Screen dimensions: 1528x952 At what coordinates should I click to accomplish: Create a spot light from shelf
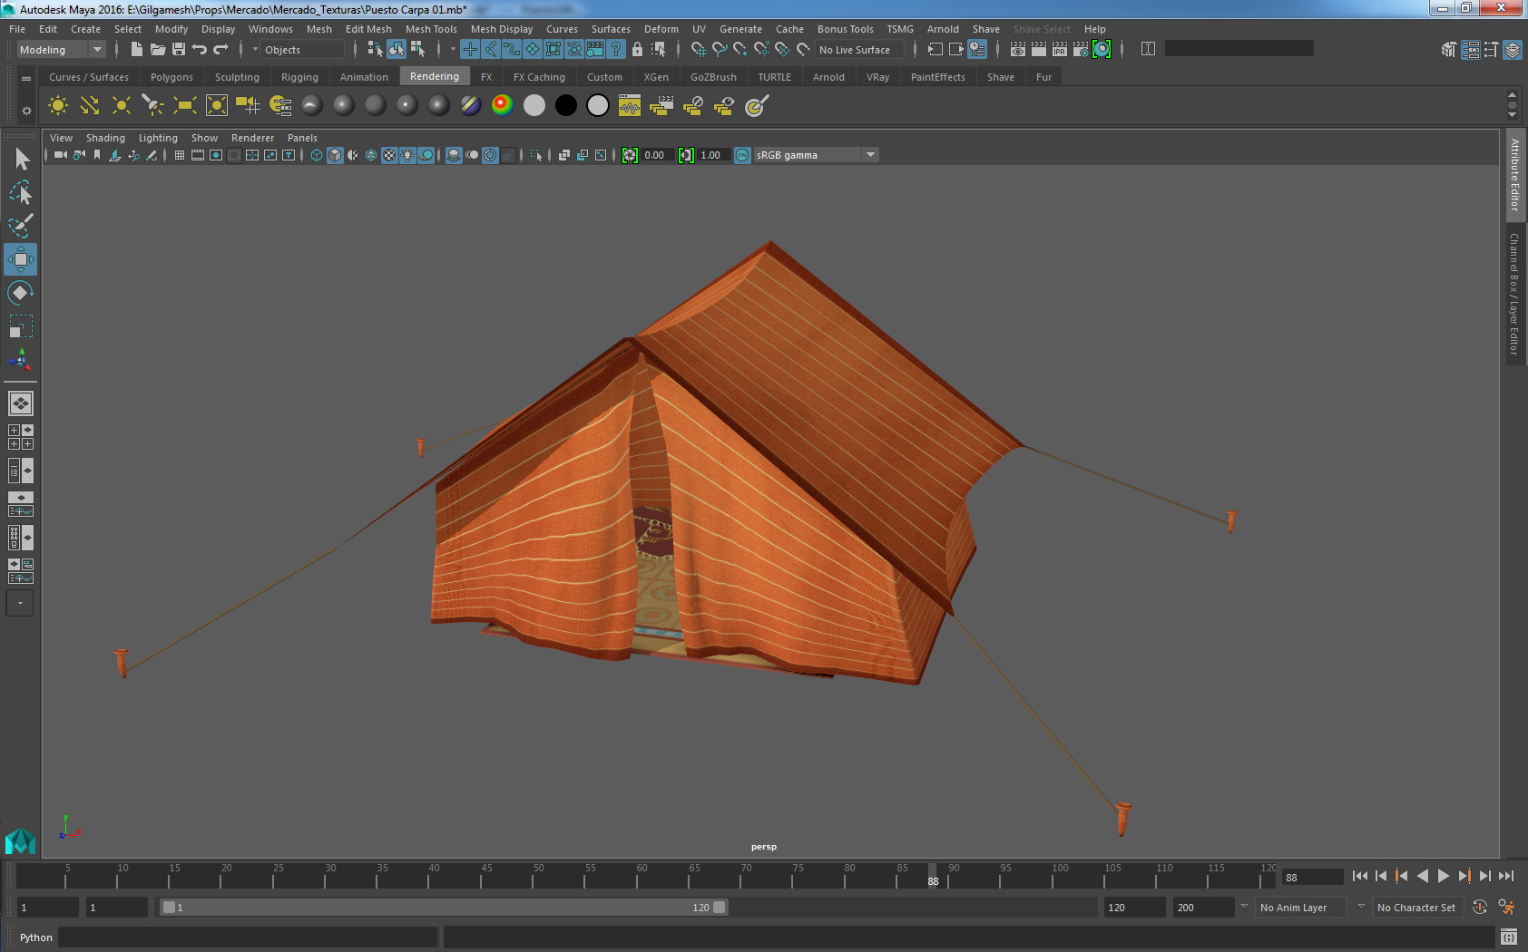152,106
